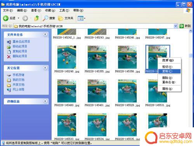Expand the Details (详细信息) panel
Viewport: 194px width, 146px height.
45,101
